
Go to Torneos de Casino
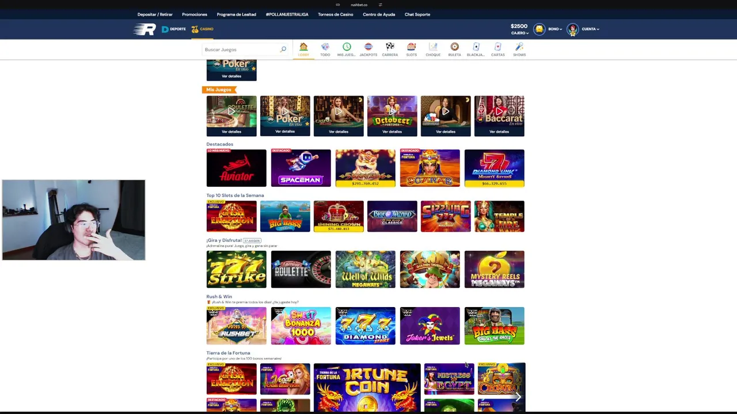pyautogui.click(x=336, y=14)
